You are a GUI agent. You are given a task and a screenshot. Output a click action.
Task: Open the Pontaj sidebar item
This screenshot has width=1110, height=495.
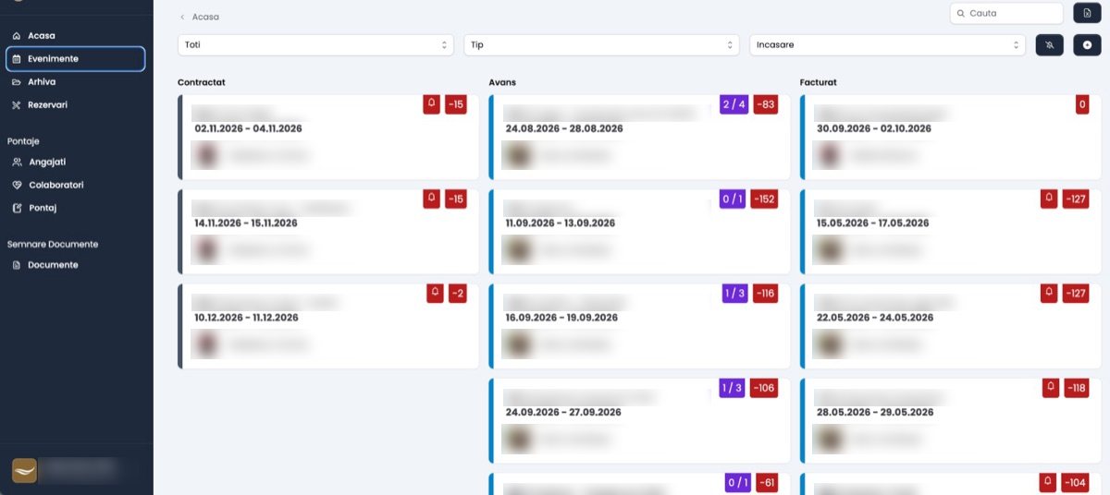75,208
